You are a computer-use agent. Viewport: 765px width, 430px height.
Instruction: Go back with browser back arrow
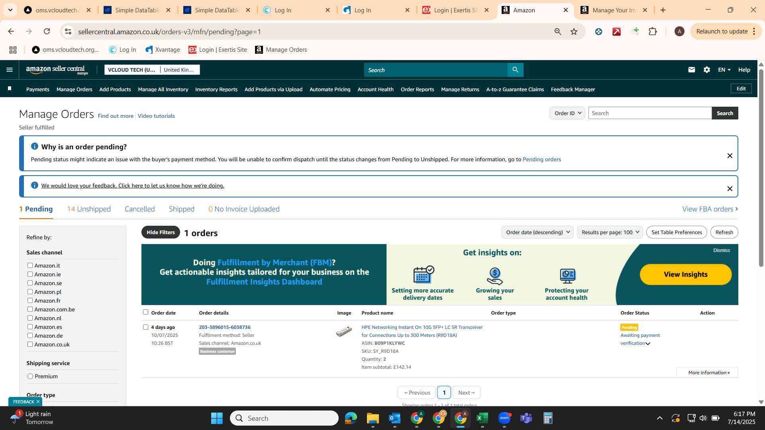11,31
